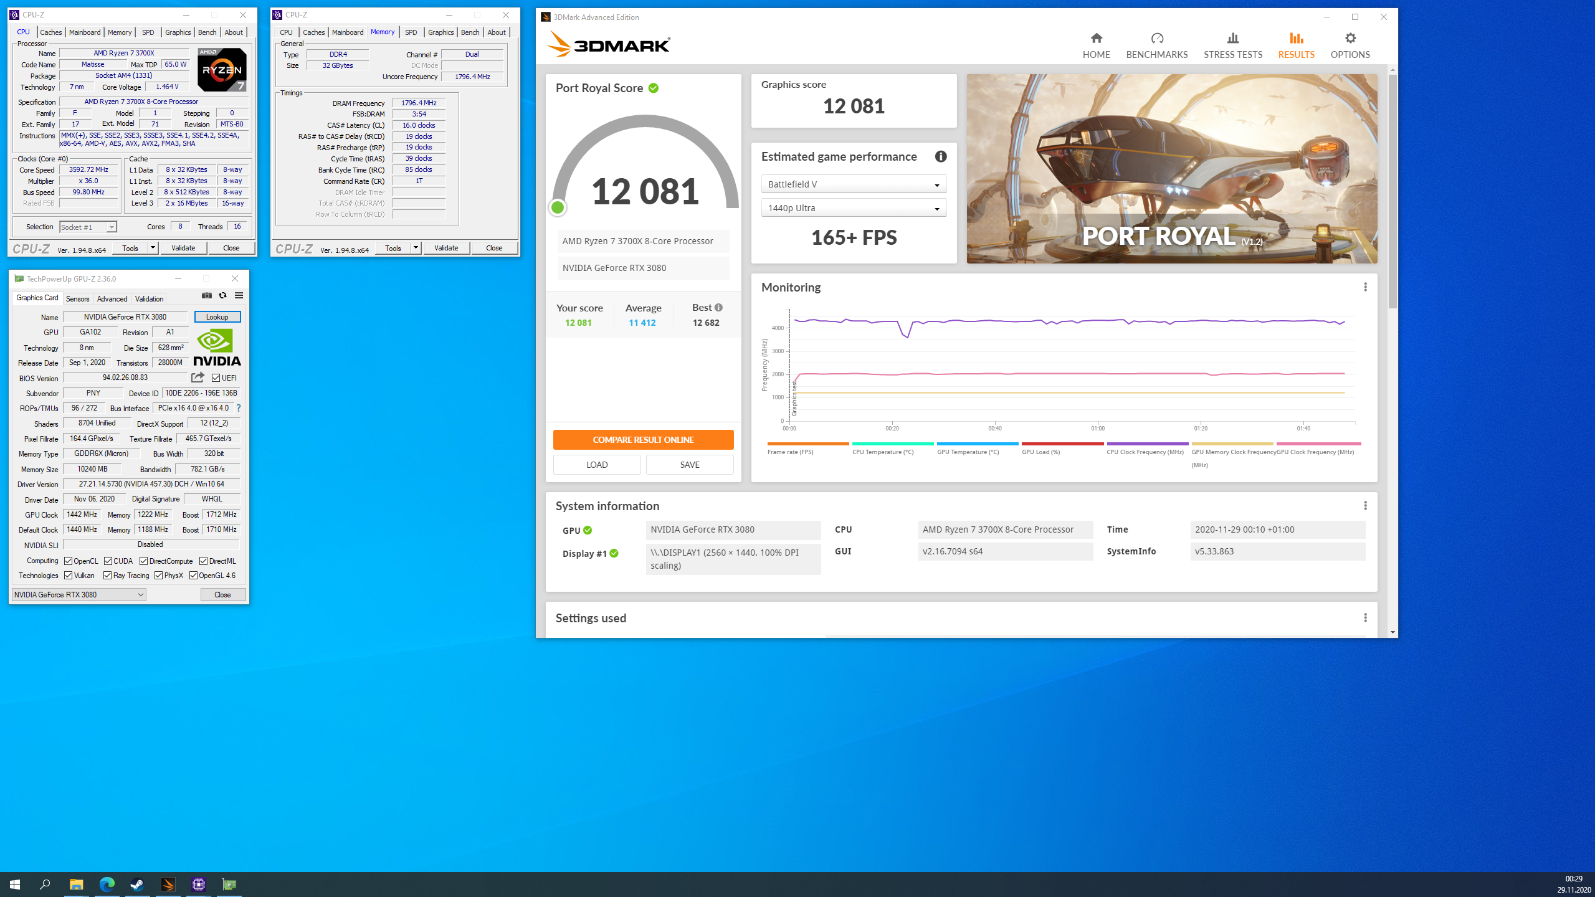Click GPU Load (%) red legend bar
The width and height of the screenshot is (1595, 897).
[x=1062, y=444]
